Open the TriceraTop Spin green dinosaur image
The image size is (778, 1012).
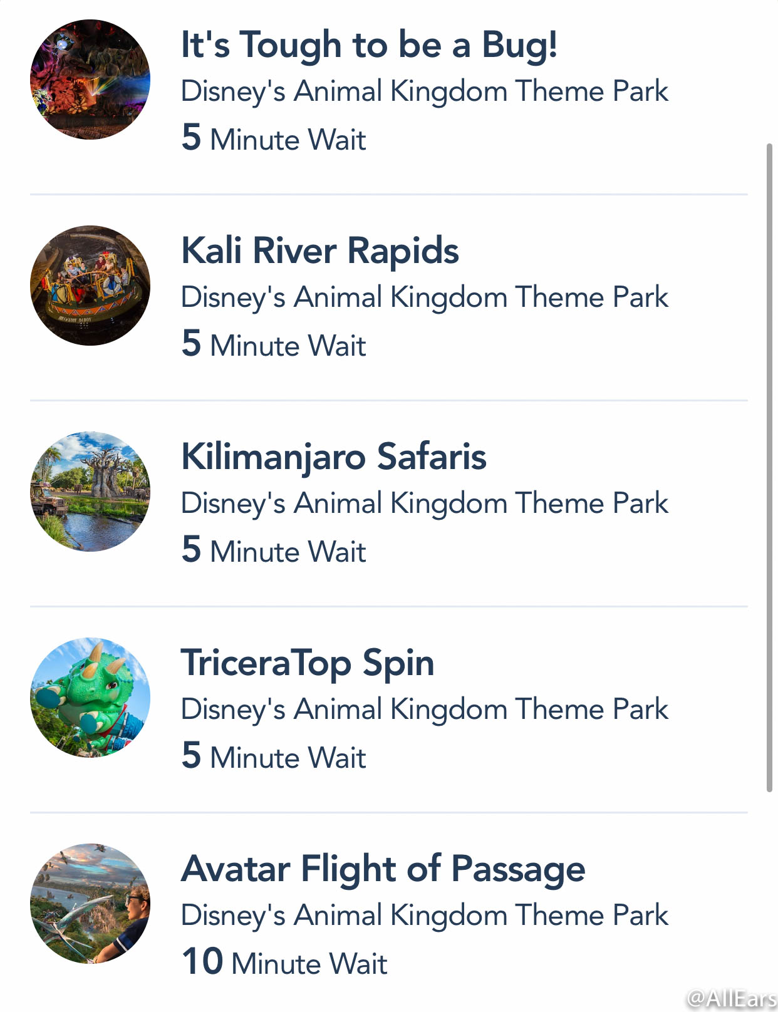pyautogui.click(x=90, y=698)
